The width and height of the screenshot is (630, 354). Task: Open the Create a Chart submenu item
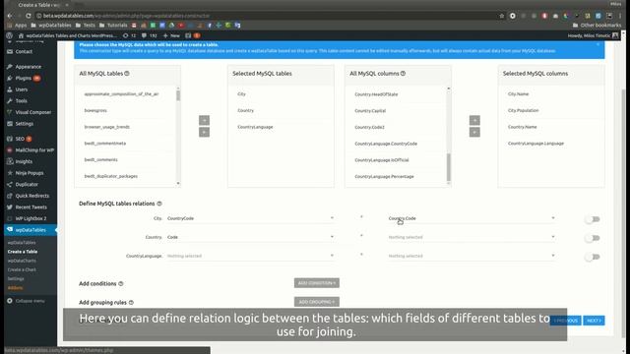pyautogui.click(x=22, y=269)
